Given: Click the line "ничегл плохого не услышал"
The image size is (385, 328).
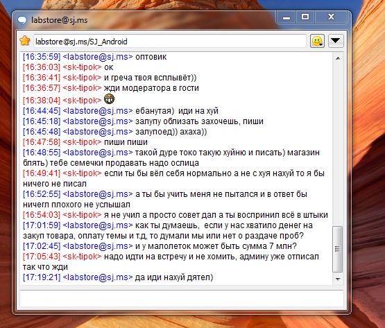Looking at the screenshot, I should tap(76, 205).
